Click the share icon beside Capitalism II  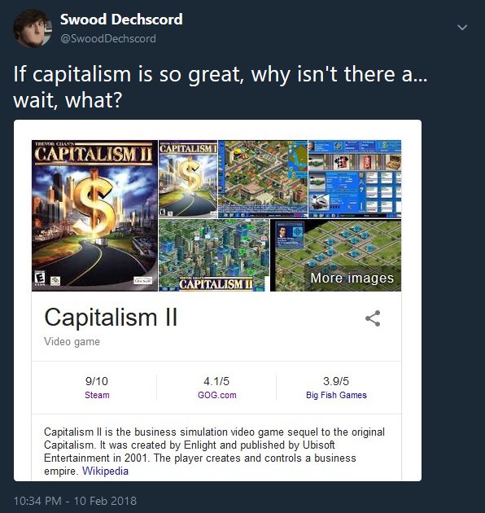pyautogui.click(x=373, y=318)
